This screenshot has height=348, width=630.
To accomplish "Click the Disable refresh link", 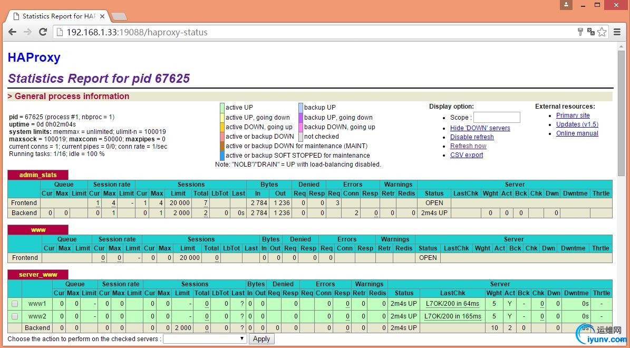I will pyautogui.click(x=472, y=137).
